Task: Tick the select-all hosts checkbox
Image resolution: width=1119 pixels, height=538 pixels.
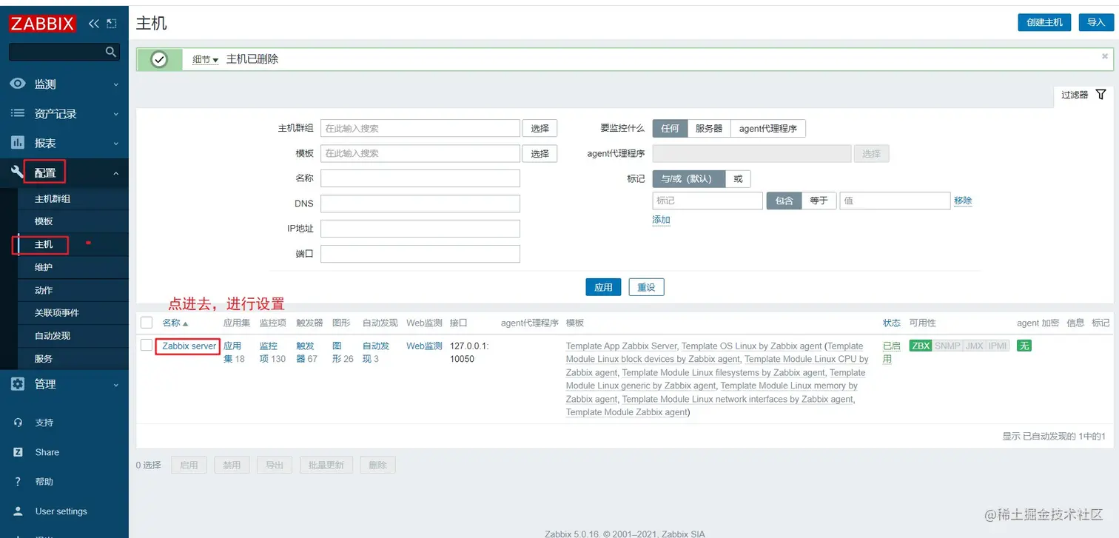Action: (147, 323)
